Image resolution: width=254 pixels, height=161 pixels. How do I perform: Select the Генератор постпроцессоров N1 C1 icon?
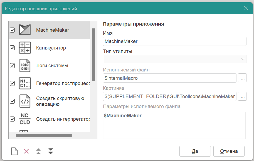pyautogui.click(x=24, y=83)
